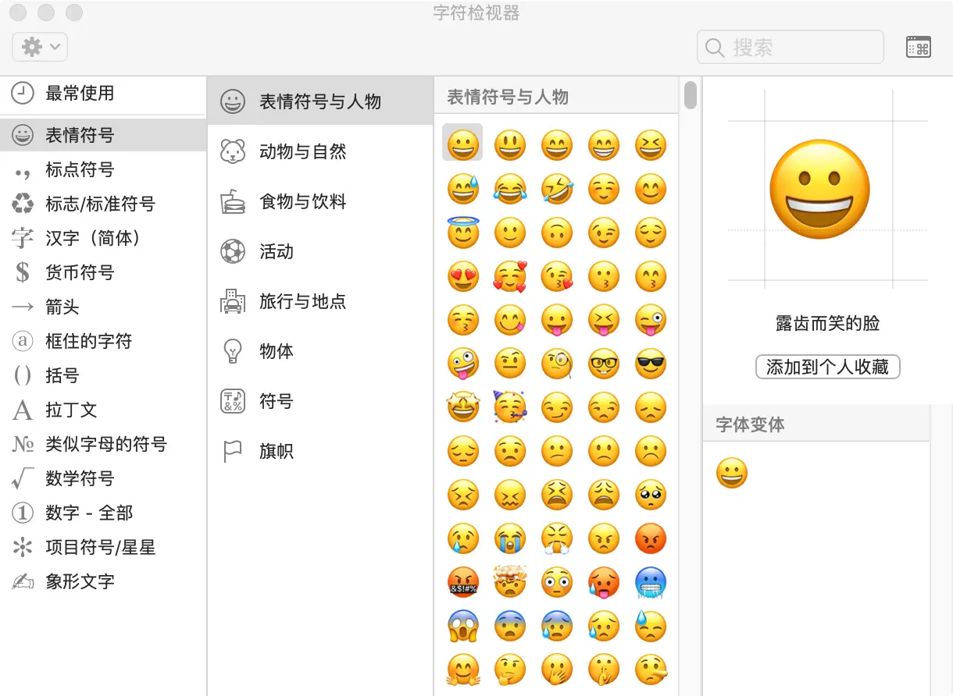Pick the upside-down face emoji
953x696 pixels.
coord(556,232)
